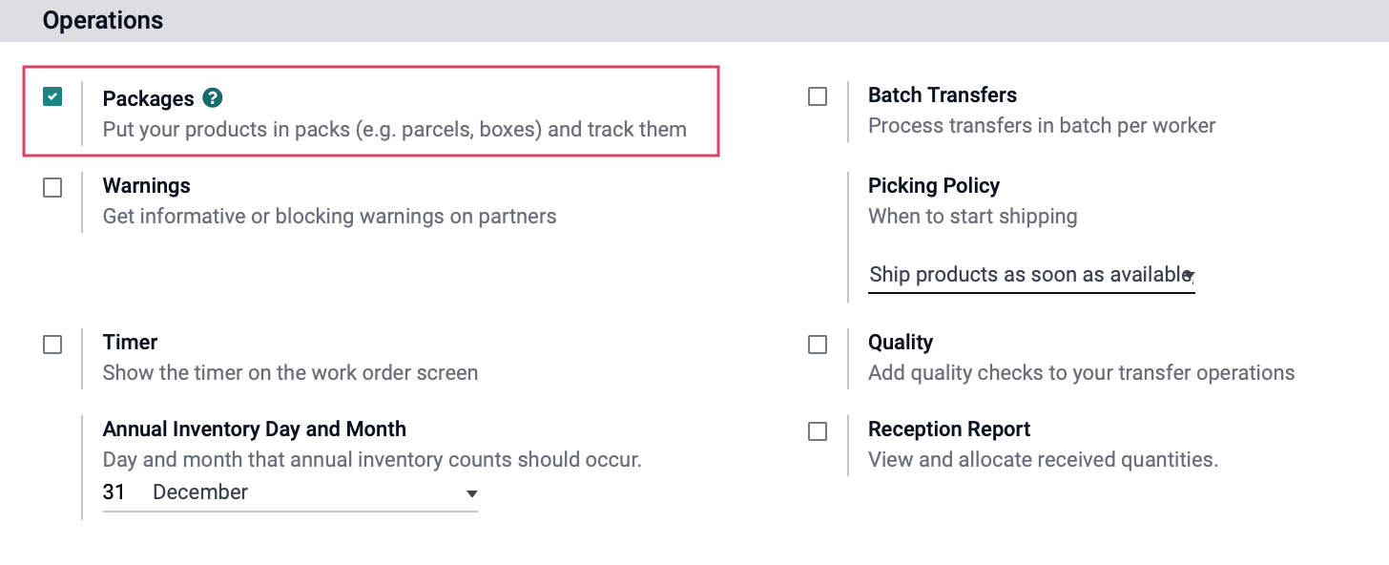Check the Reception Report option
This screenshot has height=565, width=1389.
(x=818, y=431)
